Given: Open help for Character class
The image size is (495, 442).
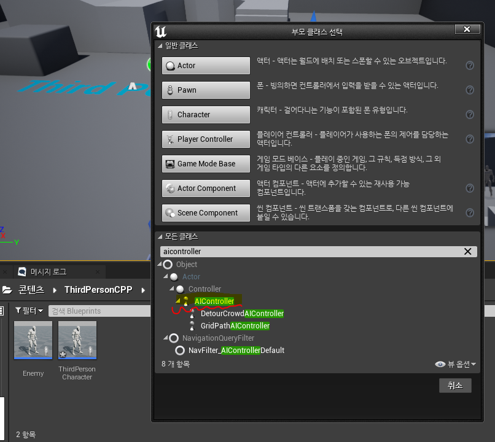Looking at the screenshot, I should pos(470,115).
